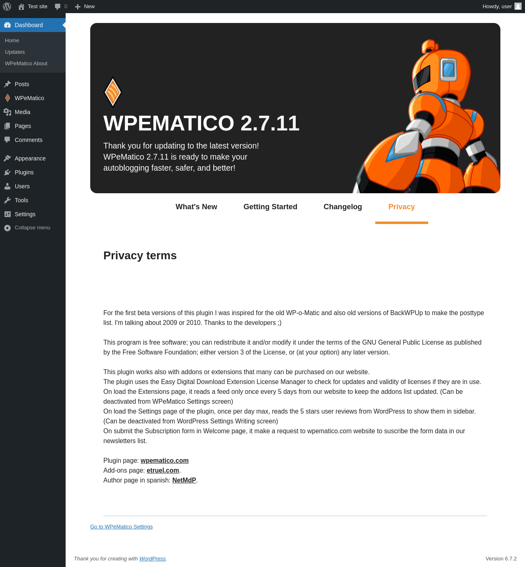Open the Appearance menu label
Screen dimensions: 525x567
tap(30, 158)
